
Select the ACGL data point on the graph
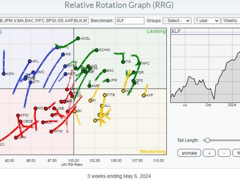pyautogui.click(x=78, y=38)
